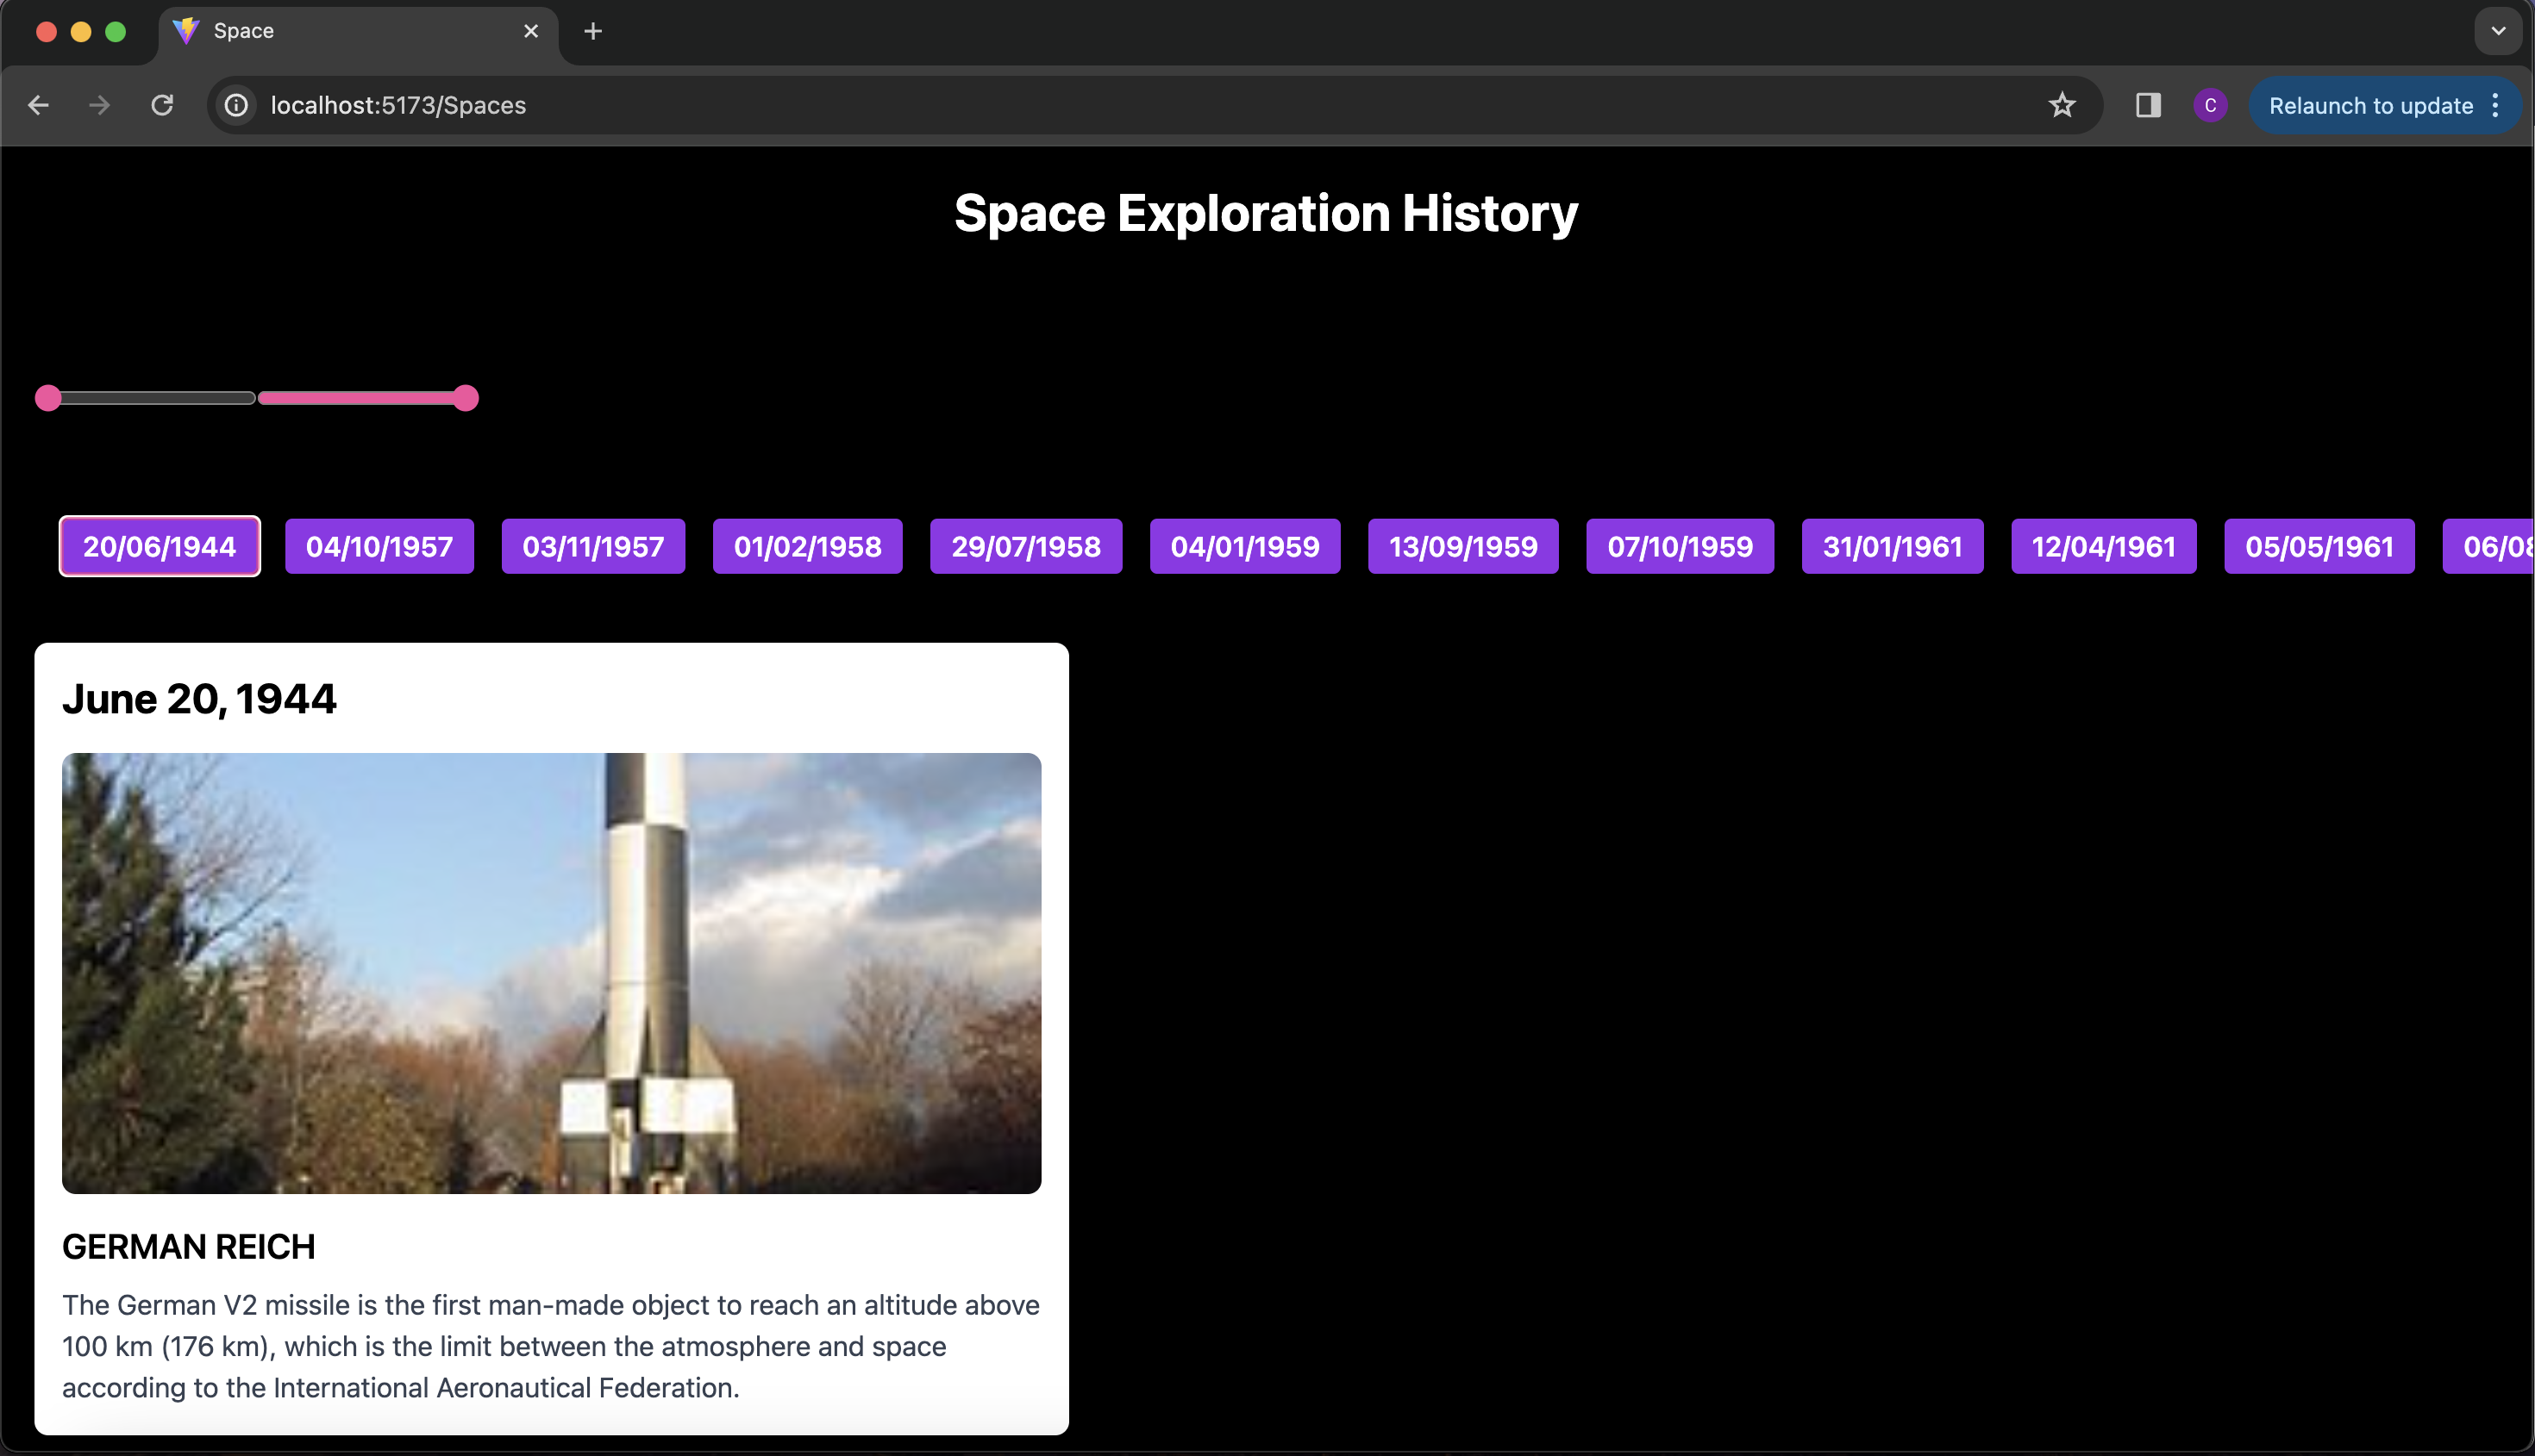Click the address bar URL field
The width and height of the screenshot is (2535, 1456).
click(1101, 105)
